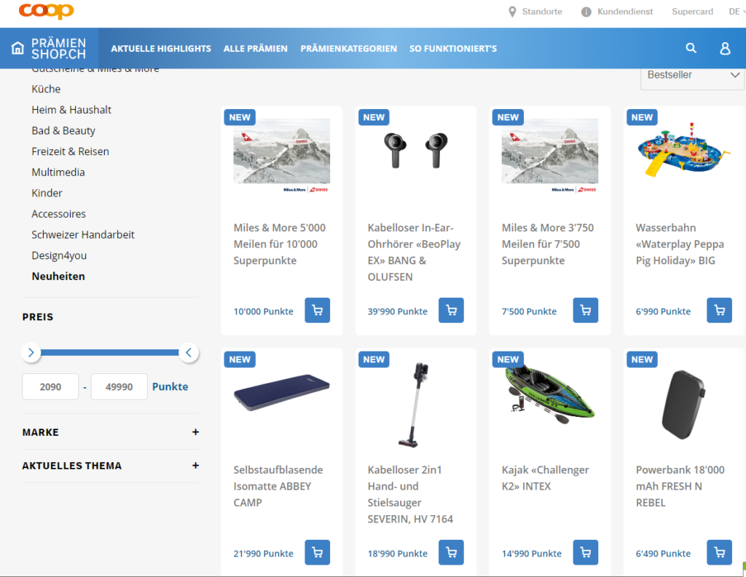Select the Freizeit & Reisen category
This screenshot has width=746, height=577.
[x=71, y=151]
